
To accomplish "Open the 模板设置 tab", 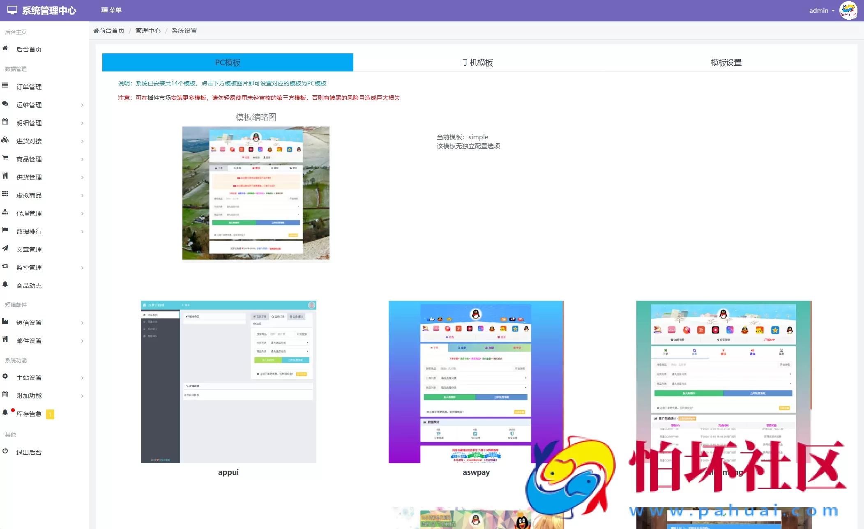I will (726, 62).
